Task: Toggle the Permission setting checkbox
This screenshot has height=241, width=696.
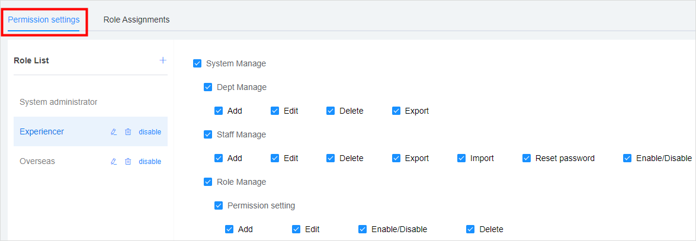Action: [219, 205]
